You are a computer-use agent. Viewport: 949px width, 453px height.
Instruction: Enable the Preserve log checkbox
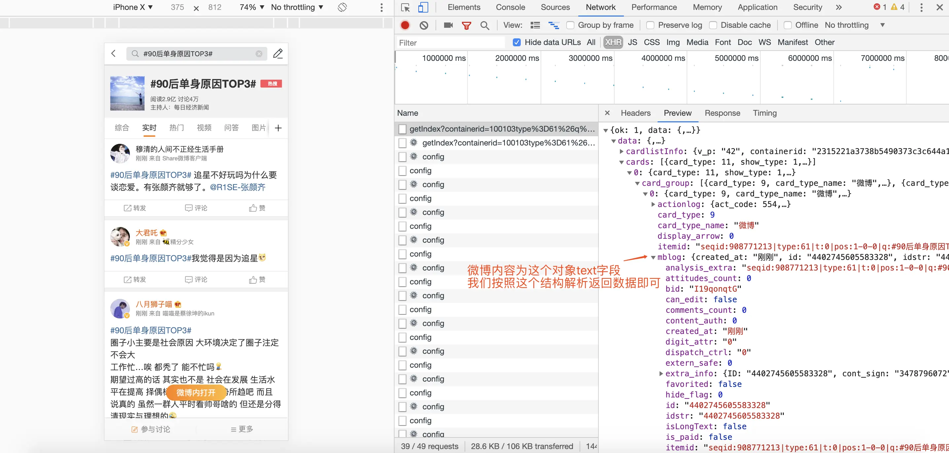tap(650, 25)
